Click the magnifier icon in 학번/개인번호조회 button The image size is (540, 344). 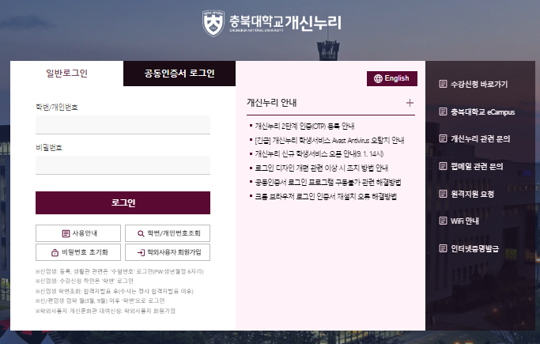(141, 233)
